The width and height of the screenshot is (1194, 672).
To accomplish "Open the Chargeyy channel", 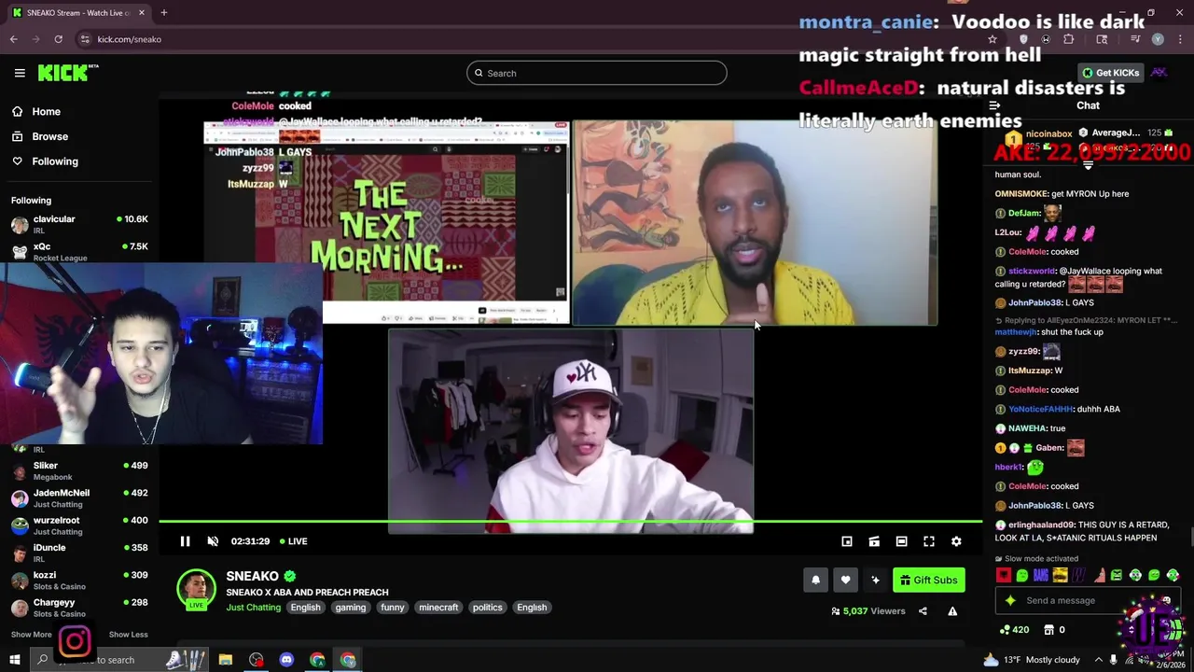I will point(79,608).
